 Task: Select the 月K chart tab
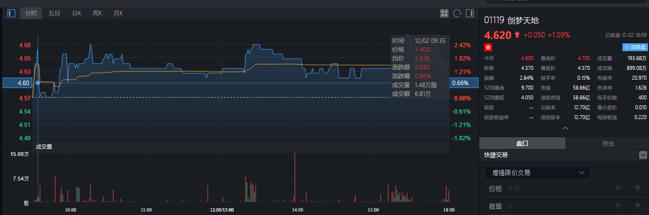[x=118, y=13]
